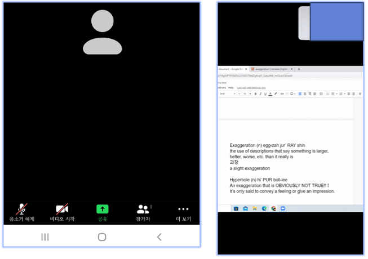Decrease font size with minus button
The height and width of the screenshot is (259, 368).
[239, 94]
